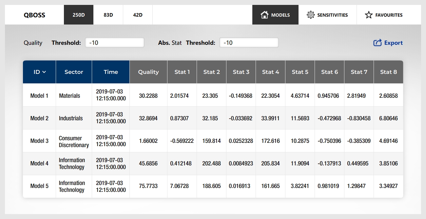Switch to the 250D tab
Image resolution: width=426 pixels, height=219 pixels.
coord(79,15)
